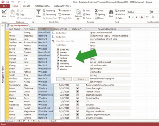
Task: Select the City cell in Cruz row
Action: 46,111
